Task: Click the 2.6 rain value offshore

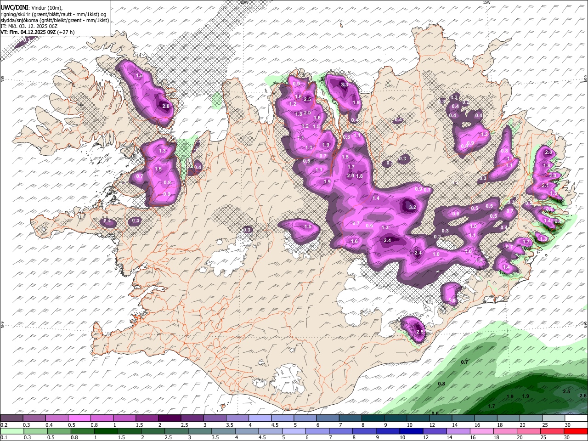Action: pos(583,396)
